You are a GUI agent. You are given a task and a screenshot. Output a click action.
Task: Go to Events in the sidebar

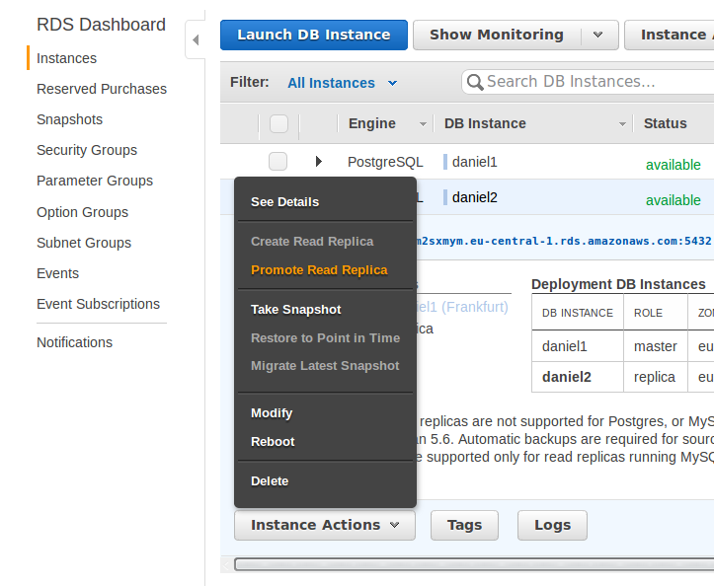pos(58,273)
